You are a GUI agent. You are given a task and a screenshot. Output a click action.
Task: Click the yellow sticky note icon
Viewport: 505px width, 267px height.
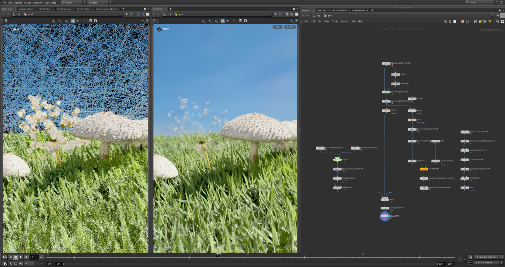(480, 21)
